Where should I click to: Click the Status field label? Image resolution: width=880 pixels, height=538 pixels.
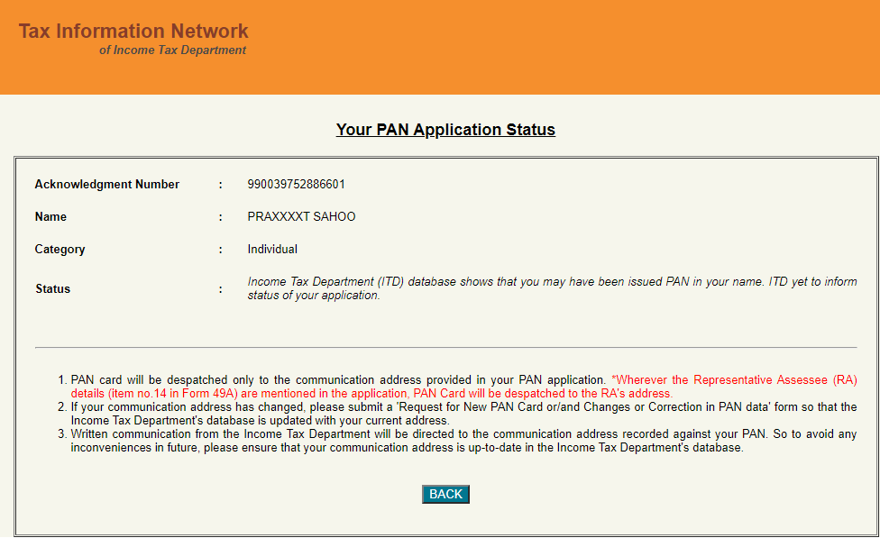(52, 289)
